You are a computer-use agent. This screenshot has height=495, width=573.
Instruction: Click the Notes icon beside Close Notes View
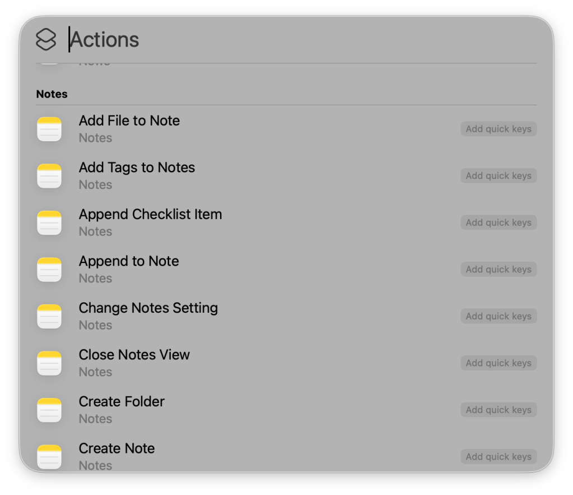coord(49,363)
